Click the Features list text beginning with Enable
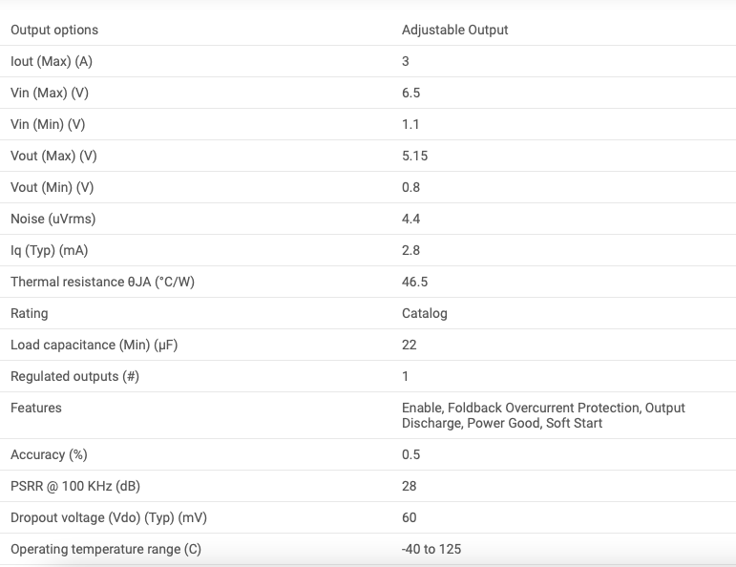This screenshot has height=567, width=736. [x=543, y=415]
